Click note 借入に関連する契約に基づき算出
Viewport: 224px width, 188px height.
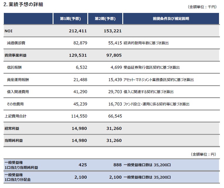coord(148,92)
